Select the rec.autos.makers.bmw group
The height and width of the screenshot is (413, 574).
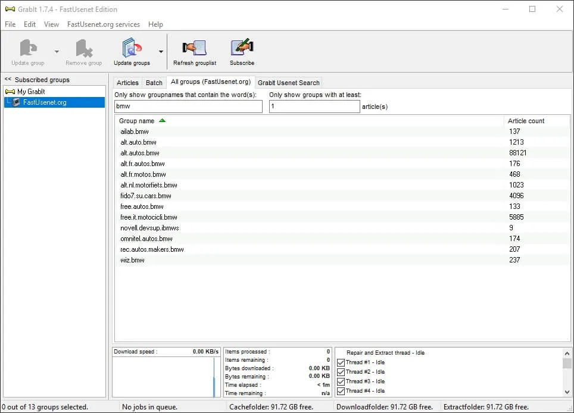[x=342, y=249]
